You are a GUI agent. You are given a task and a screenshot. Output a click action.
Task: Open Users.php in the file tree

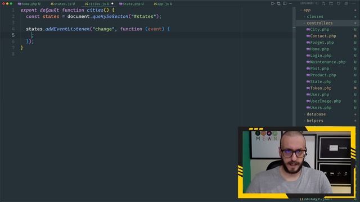pos(321,107)
